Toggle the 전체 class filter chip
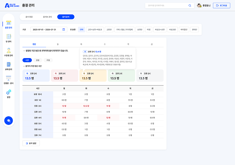This screenshot has width=235, height=165. pyautogui.click(x=81, y=30)
